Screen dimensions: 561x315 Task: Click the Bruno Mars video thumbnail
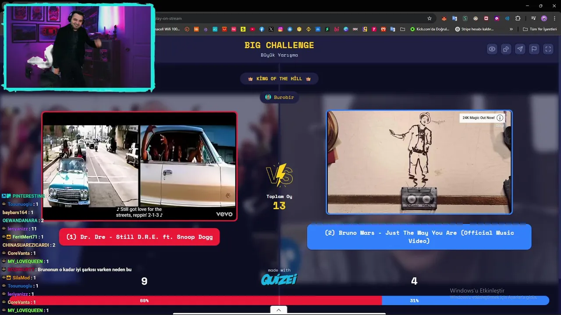[x=419, y=162]
